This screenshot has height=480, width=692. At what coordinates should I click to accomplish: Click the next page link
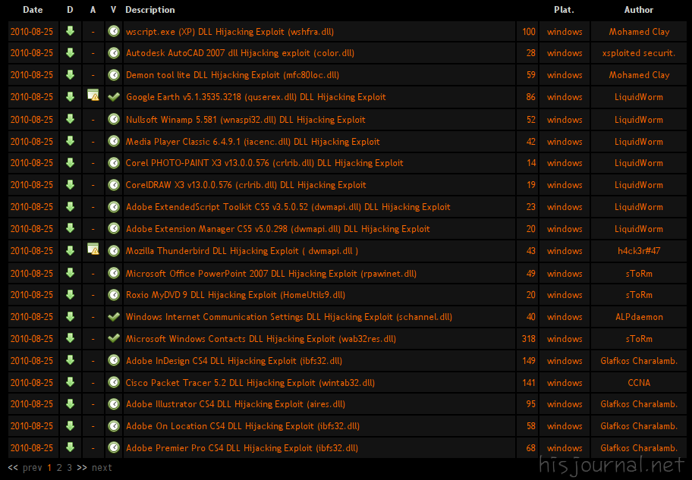coord(102,468)
